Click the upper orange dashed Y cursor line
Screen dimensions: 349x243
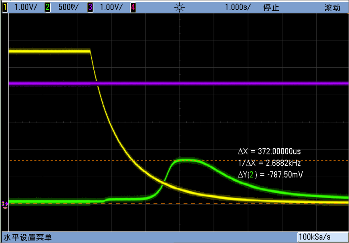(x=179, y=160)
